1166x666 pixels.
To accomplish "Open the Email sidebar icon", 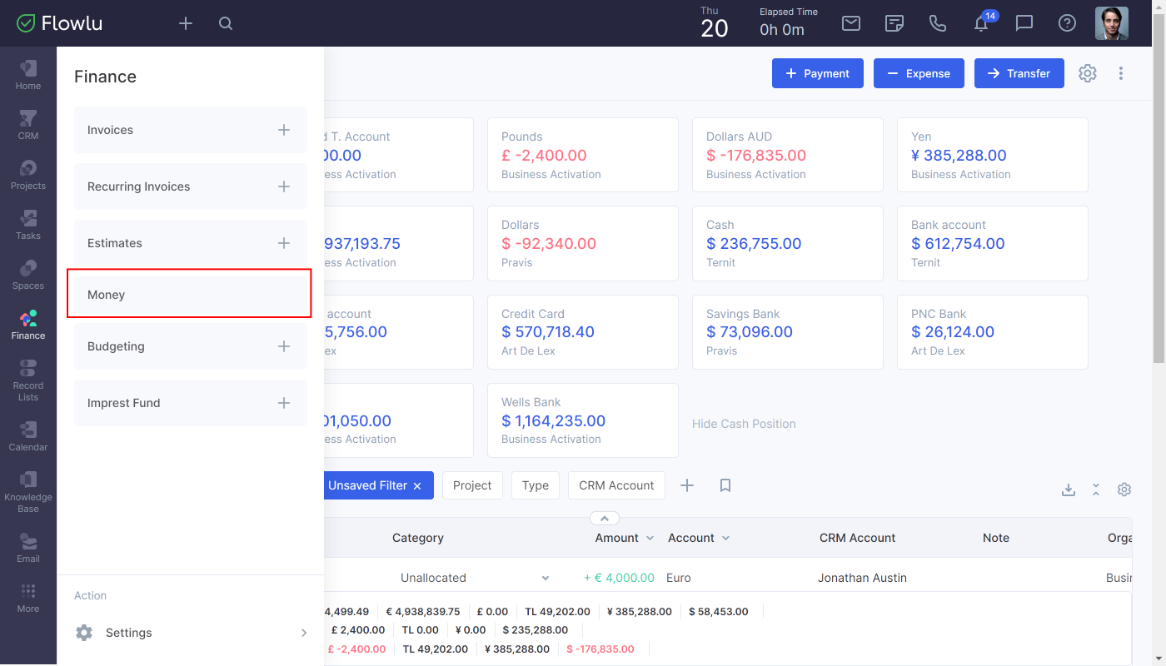I will (x=28, y=548).
